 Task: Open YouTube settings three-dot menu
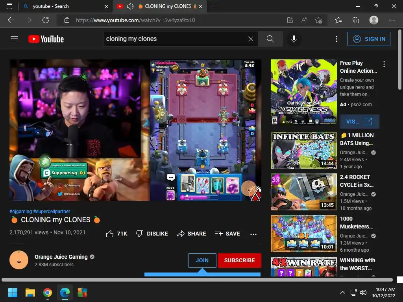click(336, 39)
